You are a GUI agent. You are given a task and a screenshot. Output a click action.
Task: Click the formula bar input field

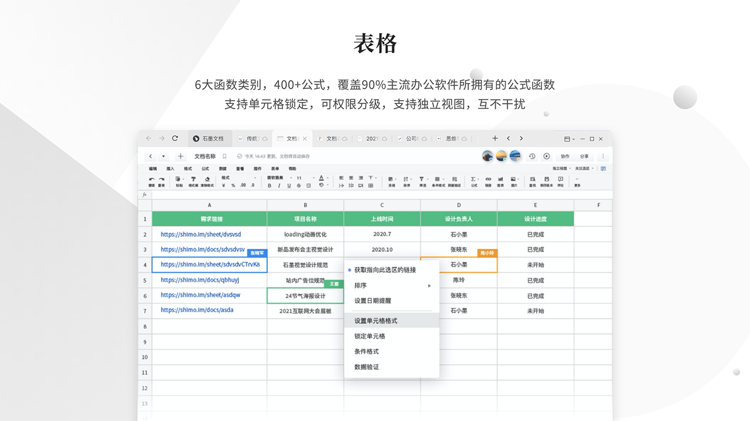375,195
